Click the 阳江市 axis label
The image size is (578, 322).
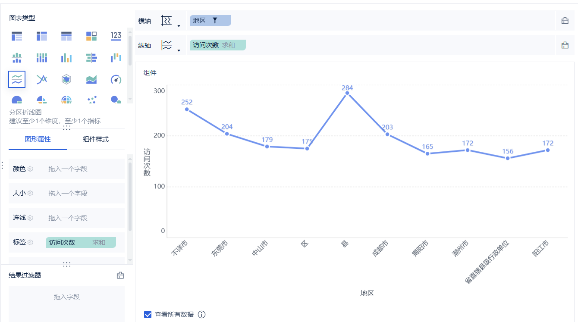pyautogui.click(x=540, y=249)
